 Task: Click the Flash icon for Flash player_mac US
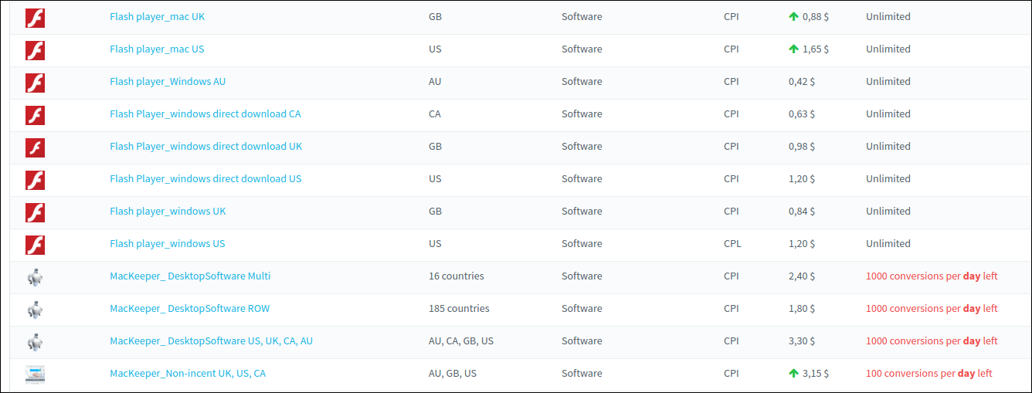35,50
